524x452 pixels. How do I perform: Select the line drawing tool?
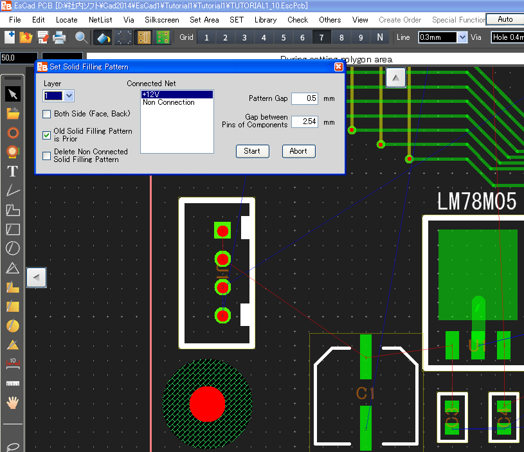coord(13,190)
